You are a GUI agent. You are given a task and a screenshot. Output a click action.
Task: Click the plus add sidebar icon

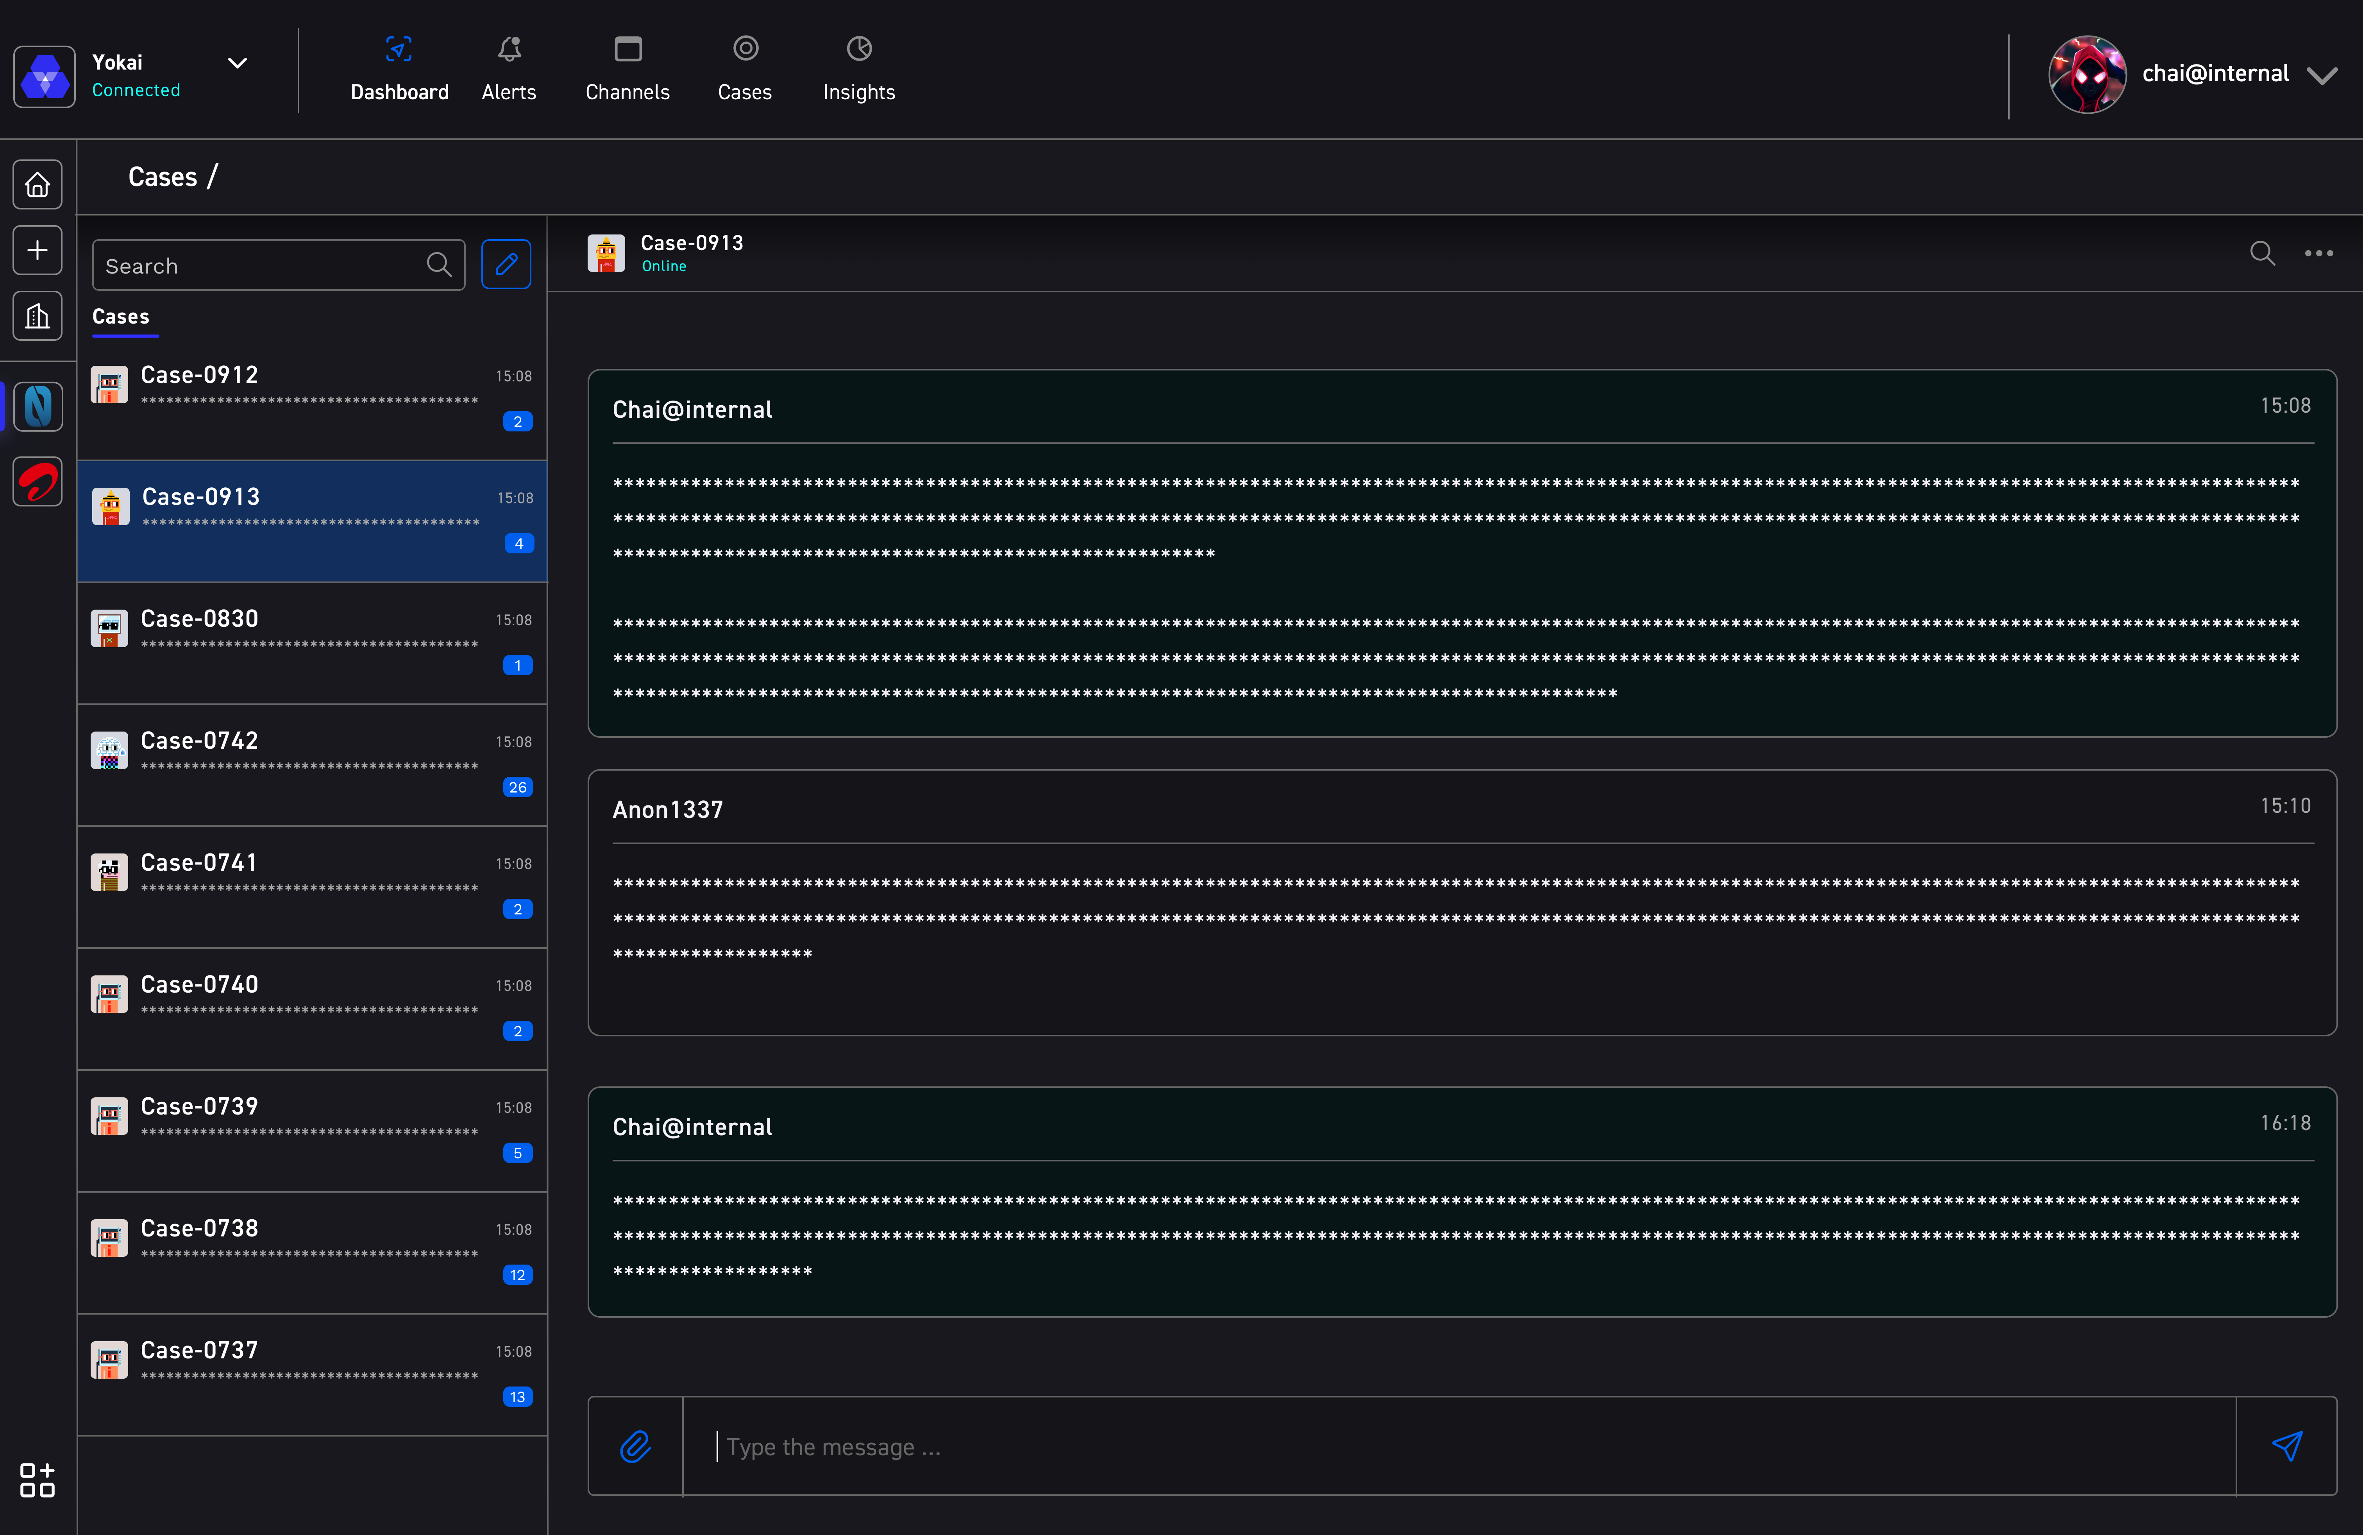click(38, 250)
